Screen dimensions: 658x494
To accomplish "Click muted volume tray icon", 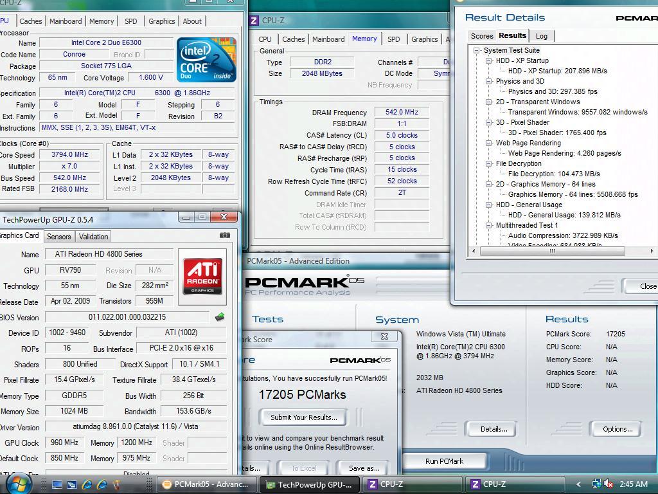I will pos(608,484).
